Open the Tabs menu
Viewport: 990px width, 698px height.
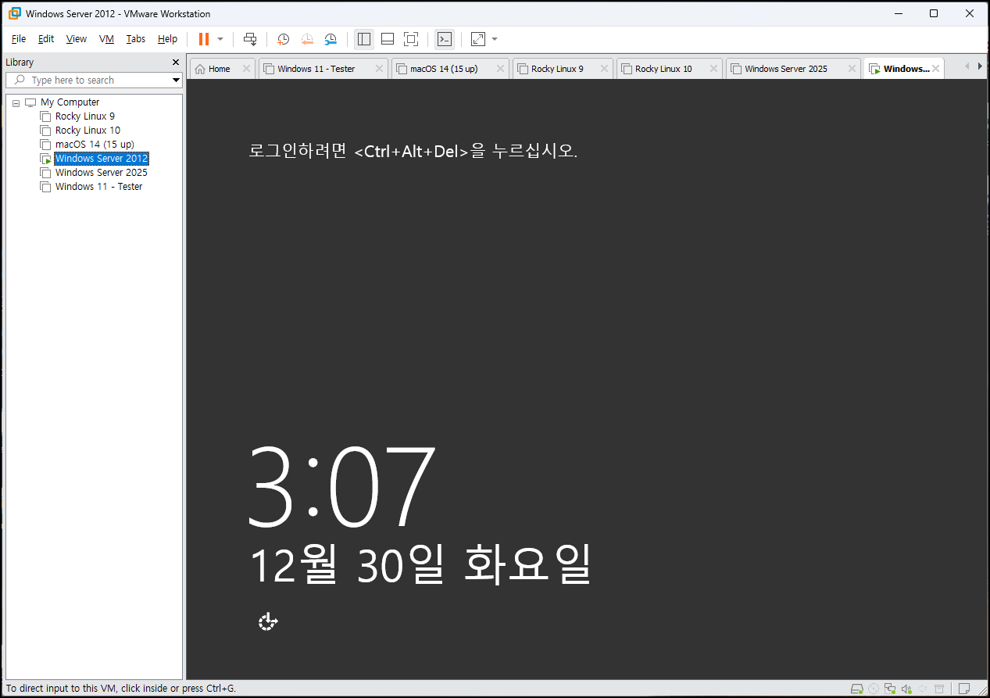(x=136, y=38)
